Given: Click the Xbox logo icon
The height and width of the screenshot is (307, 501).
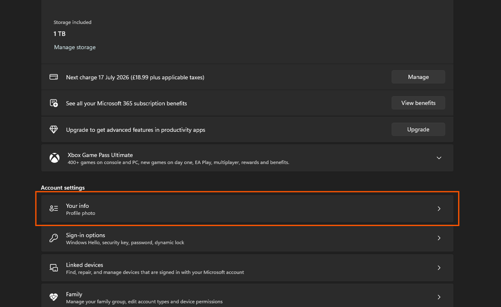Looking at the screenshot, I should click(54, 158).
